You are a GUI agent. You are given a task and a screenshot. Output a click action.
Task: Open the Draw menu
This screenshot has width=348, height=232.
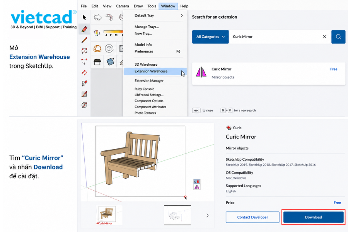click(138, 6)
